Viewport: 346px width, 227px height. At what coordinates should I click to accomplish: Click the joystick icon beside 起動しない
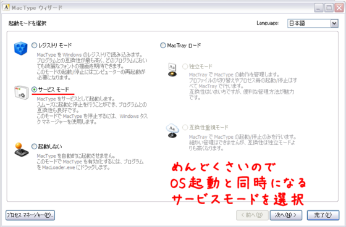tap(21, 150)
